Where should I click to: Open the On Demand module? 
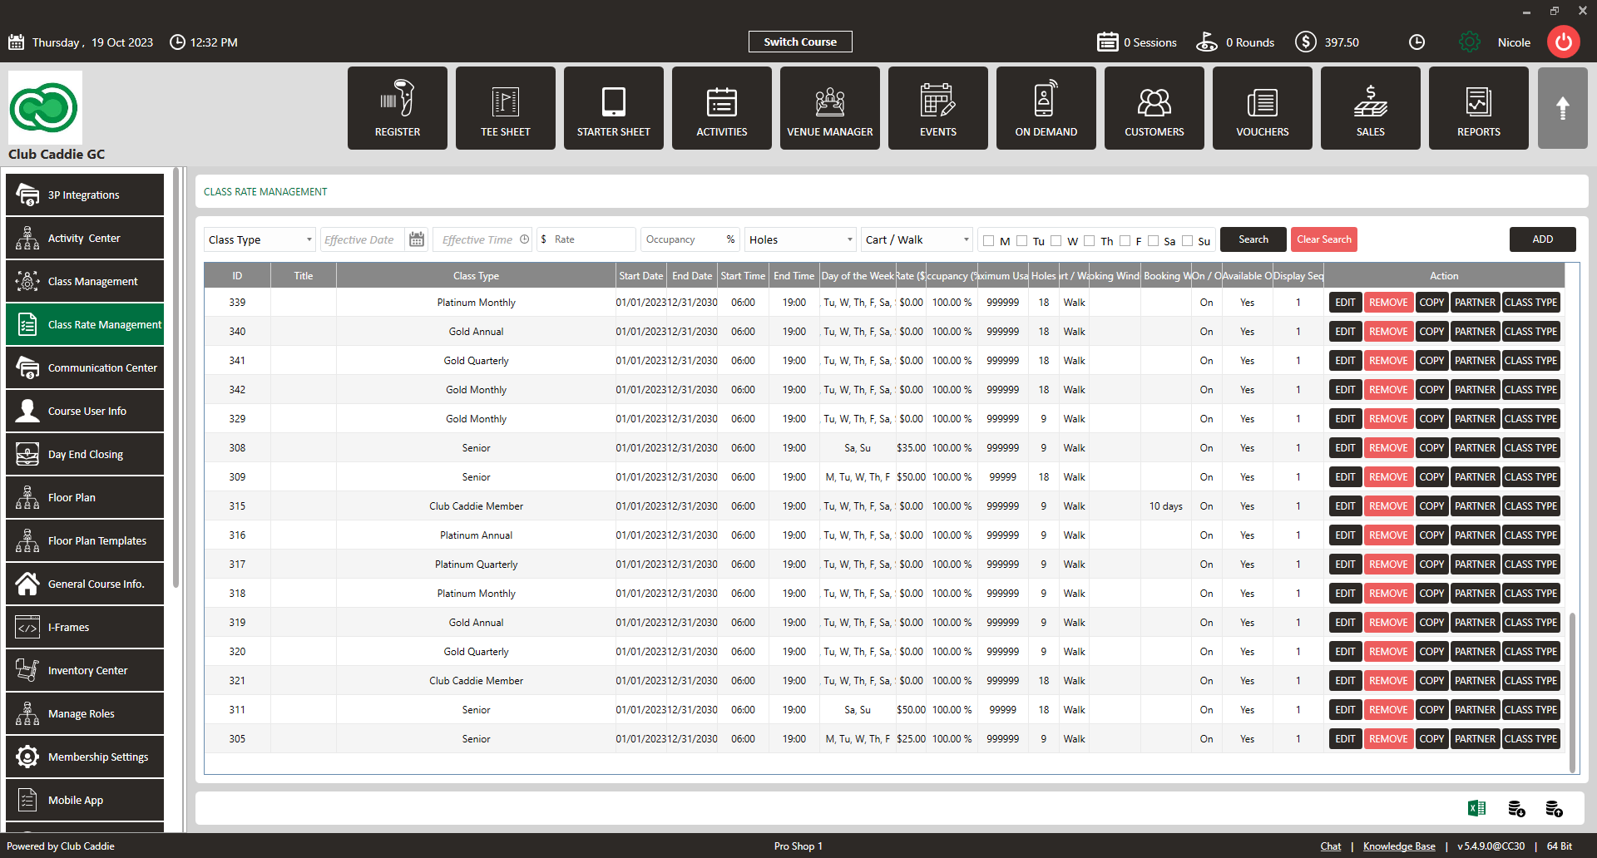pyautogui.click(x=1046, y=108)
